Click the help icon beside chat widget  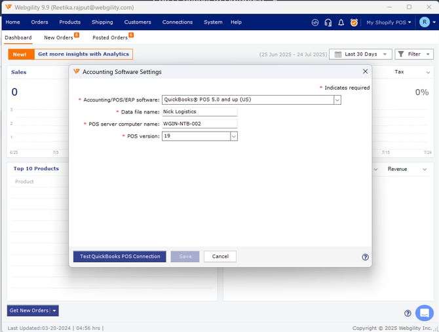click(x=408, y=313)
